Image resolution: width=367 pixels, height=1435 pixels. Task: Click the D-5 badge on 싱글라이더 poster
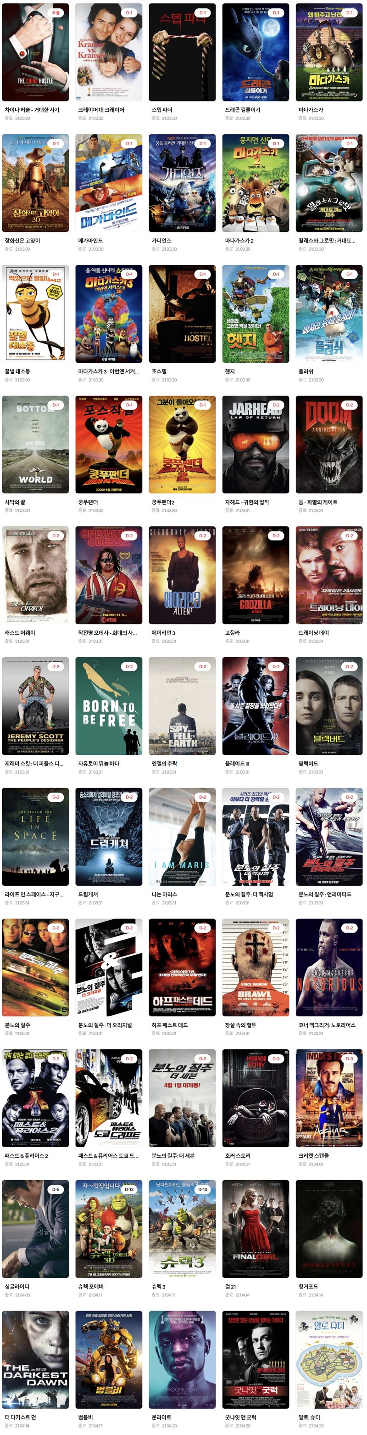(56, 1189)
